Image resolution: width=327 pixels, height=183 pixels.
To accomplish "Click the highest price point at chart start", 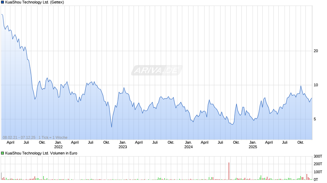I will [x=2, y=14].
